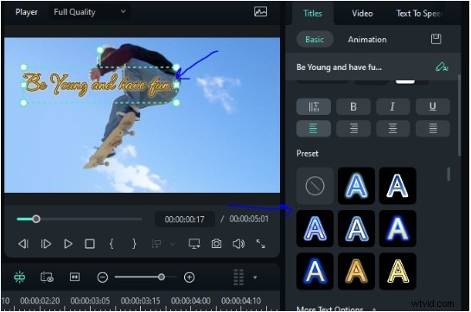Open the audio meter level icon

(239, 277)
